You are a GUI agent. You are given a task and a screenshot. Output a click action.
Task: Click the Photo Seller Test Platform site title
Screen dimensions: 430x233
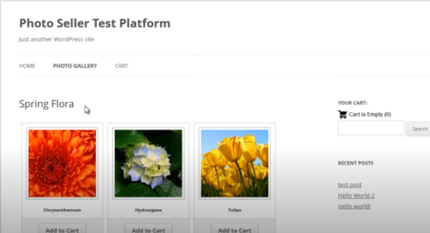pos(95,23)
